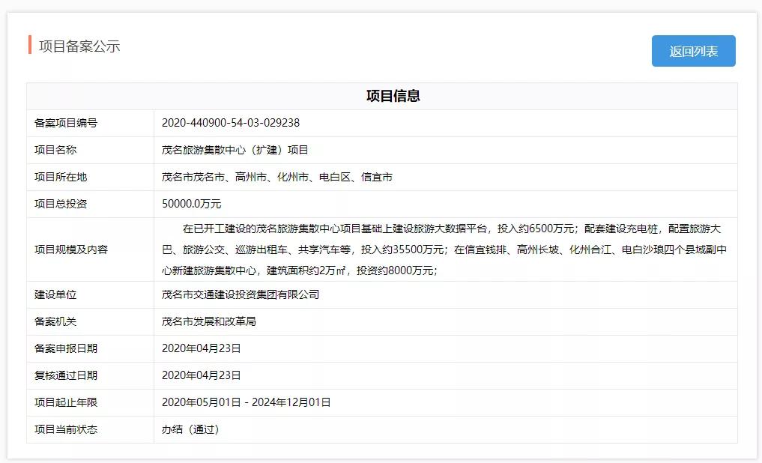Select the 办结（通过）status value

[x=190, y=429]
